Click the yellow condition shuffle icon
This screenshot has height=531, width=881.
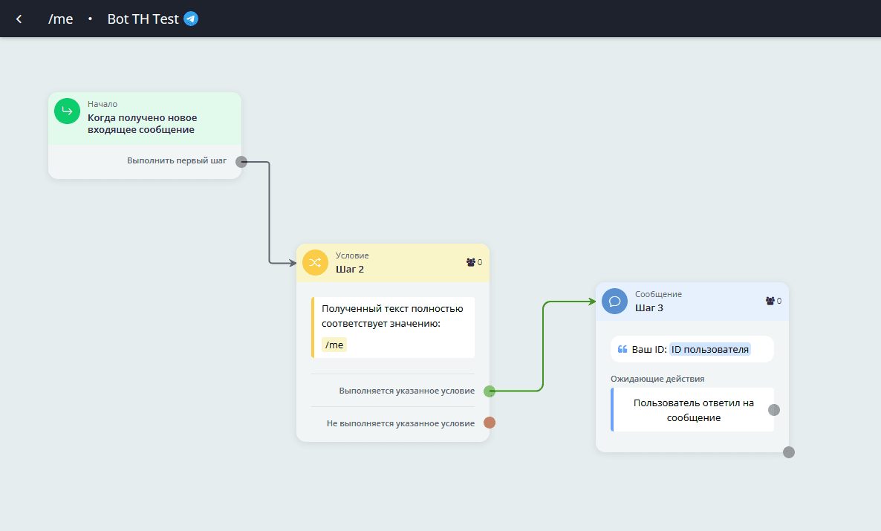(x=315, y=263)
